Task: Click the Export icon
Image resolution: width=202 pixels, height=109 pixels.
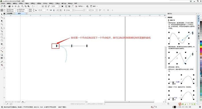Action: [46, 6]
